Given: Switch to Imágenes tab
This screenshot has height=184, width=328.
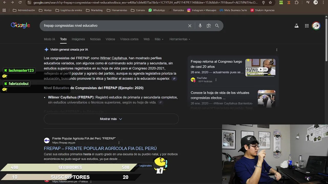Looking at the screenshot, I should coord(78,39).
